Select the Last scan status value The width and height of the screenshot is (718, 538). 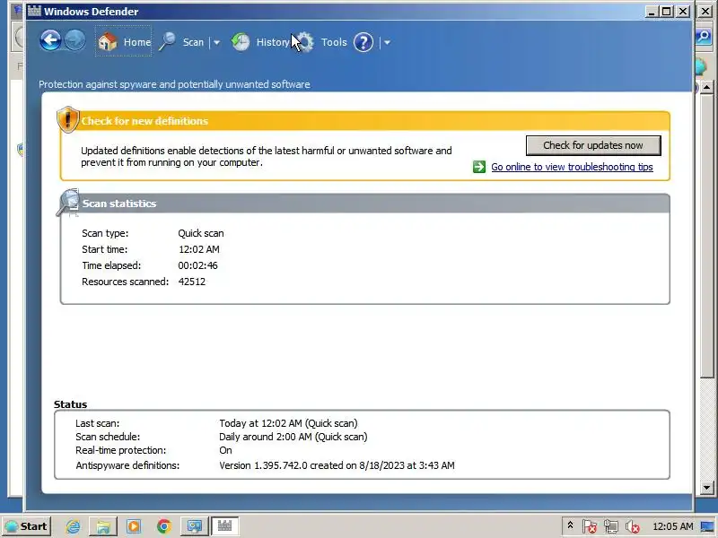[288, 423]
